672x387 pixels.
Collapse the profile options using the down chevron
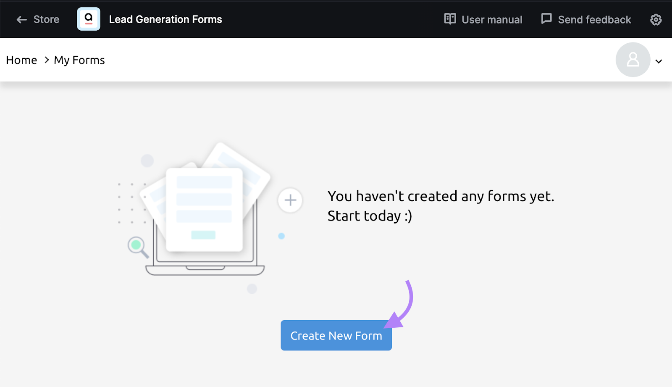click(x=658, y=61)
